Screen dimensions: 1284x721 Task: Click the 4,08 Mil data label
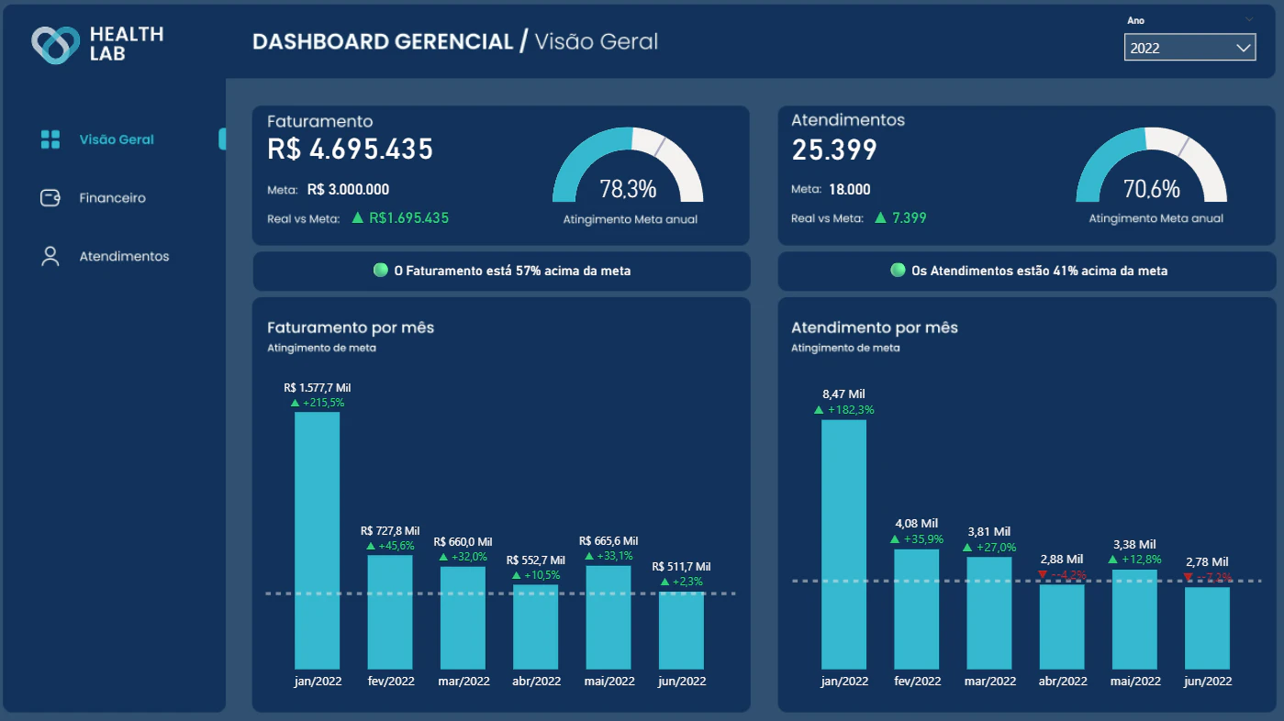917,524
